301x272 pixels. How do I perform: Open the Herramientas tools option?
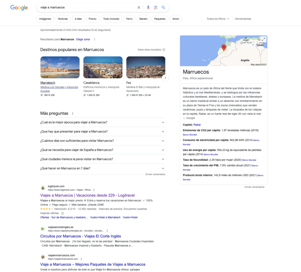coord(243,19)
